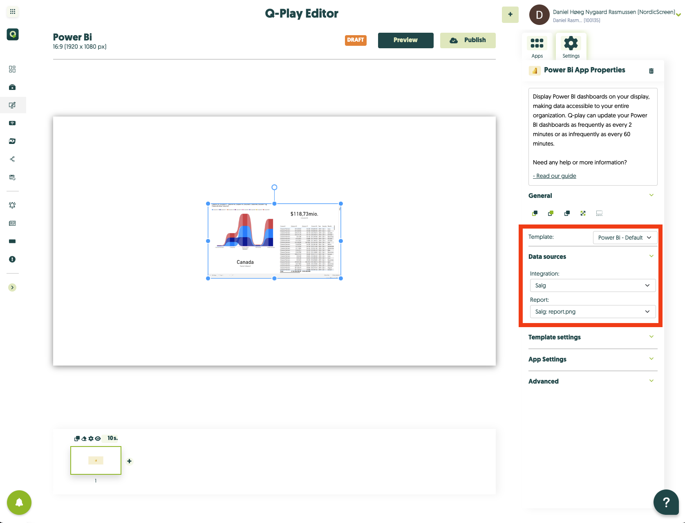Viewport: 685px width, 523px height.
Task: Click the solid rectangle sidebar icon
Action: click(x=12, y=241)
